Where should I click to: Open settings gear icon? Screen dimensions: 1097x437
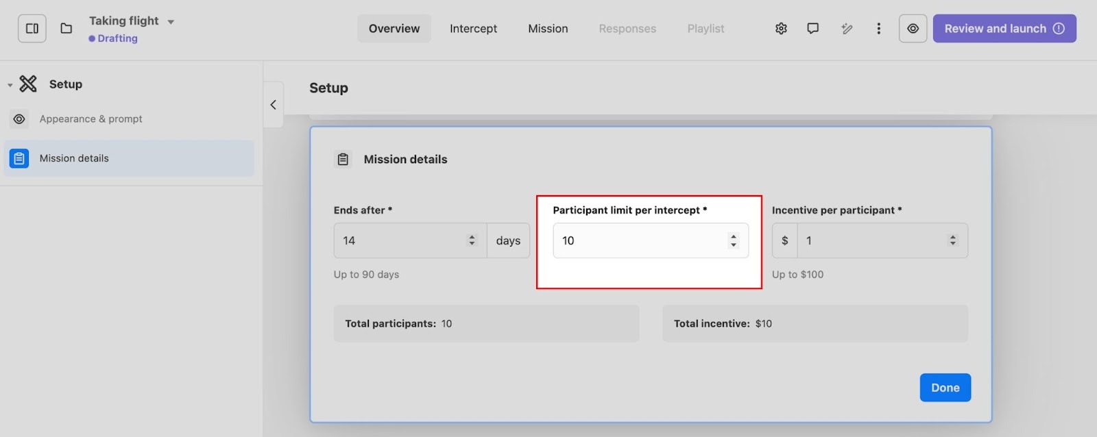pyautogui.click(x=781, y=29)
